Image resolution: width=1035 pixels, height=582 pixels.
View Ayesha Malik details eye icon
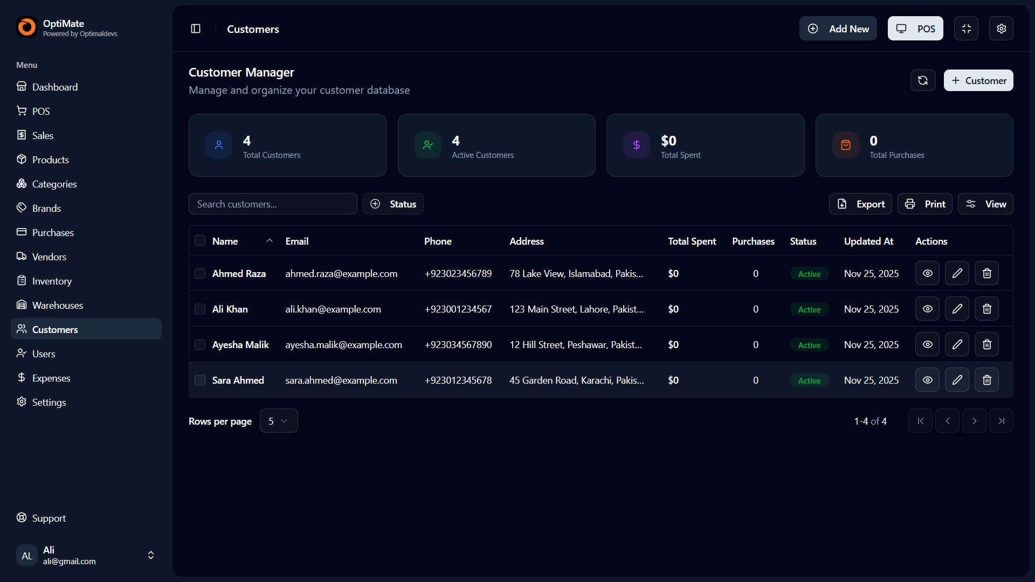[x=927, y=344]
